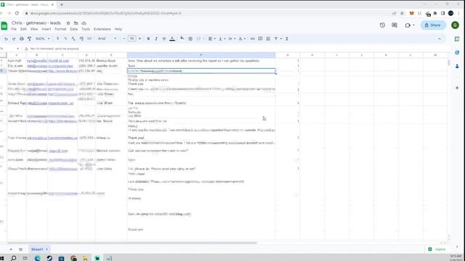The image size is (465, 261).
Task: Open the zoom 100% dropdown
Action: coord(42,38)
